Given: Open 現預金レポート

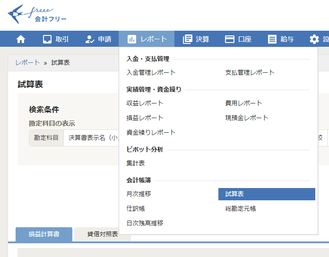Looking at the screenshot, I should [247, 118].
